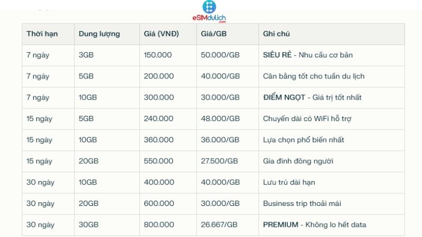The width and height of the screenshot is (422, 237).
Task: Select 'Lựa chọn phổ biến nhất' note
Action: pyautogui.click(x=304, y=140)
